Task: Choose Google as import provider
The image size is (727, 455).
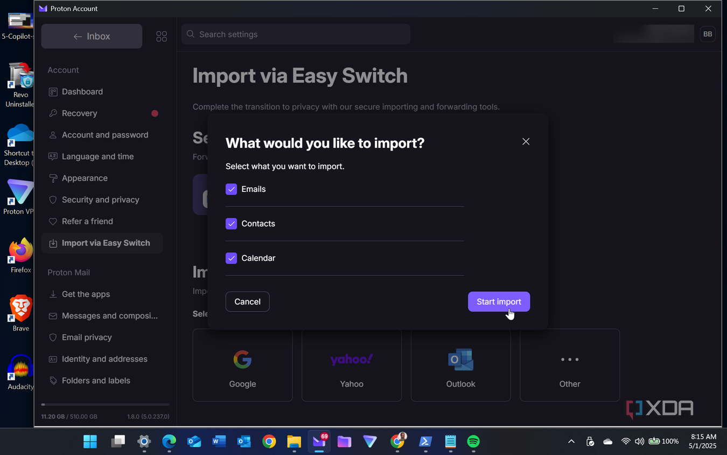Action: click(x=242, y=366)
